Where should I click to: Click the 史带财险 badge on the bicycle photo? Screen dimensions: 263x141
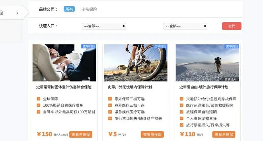160,46
